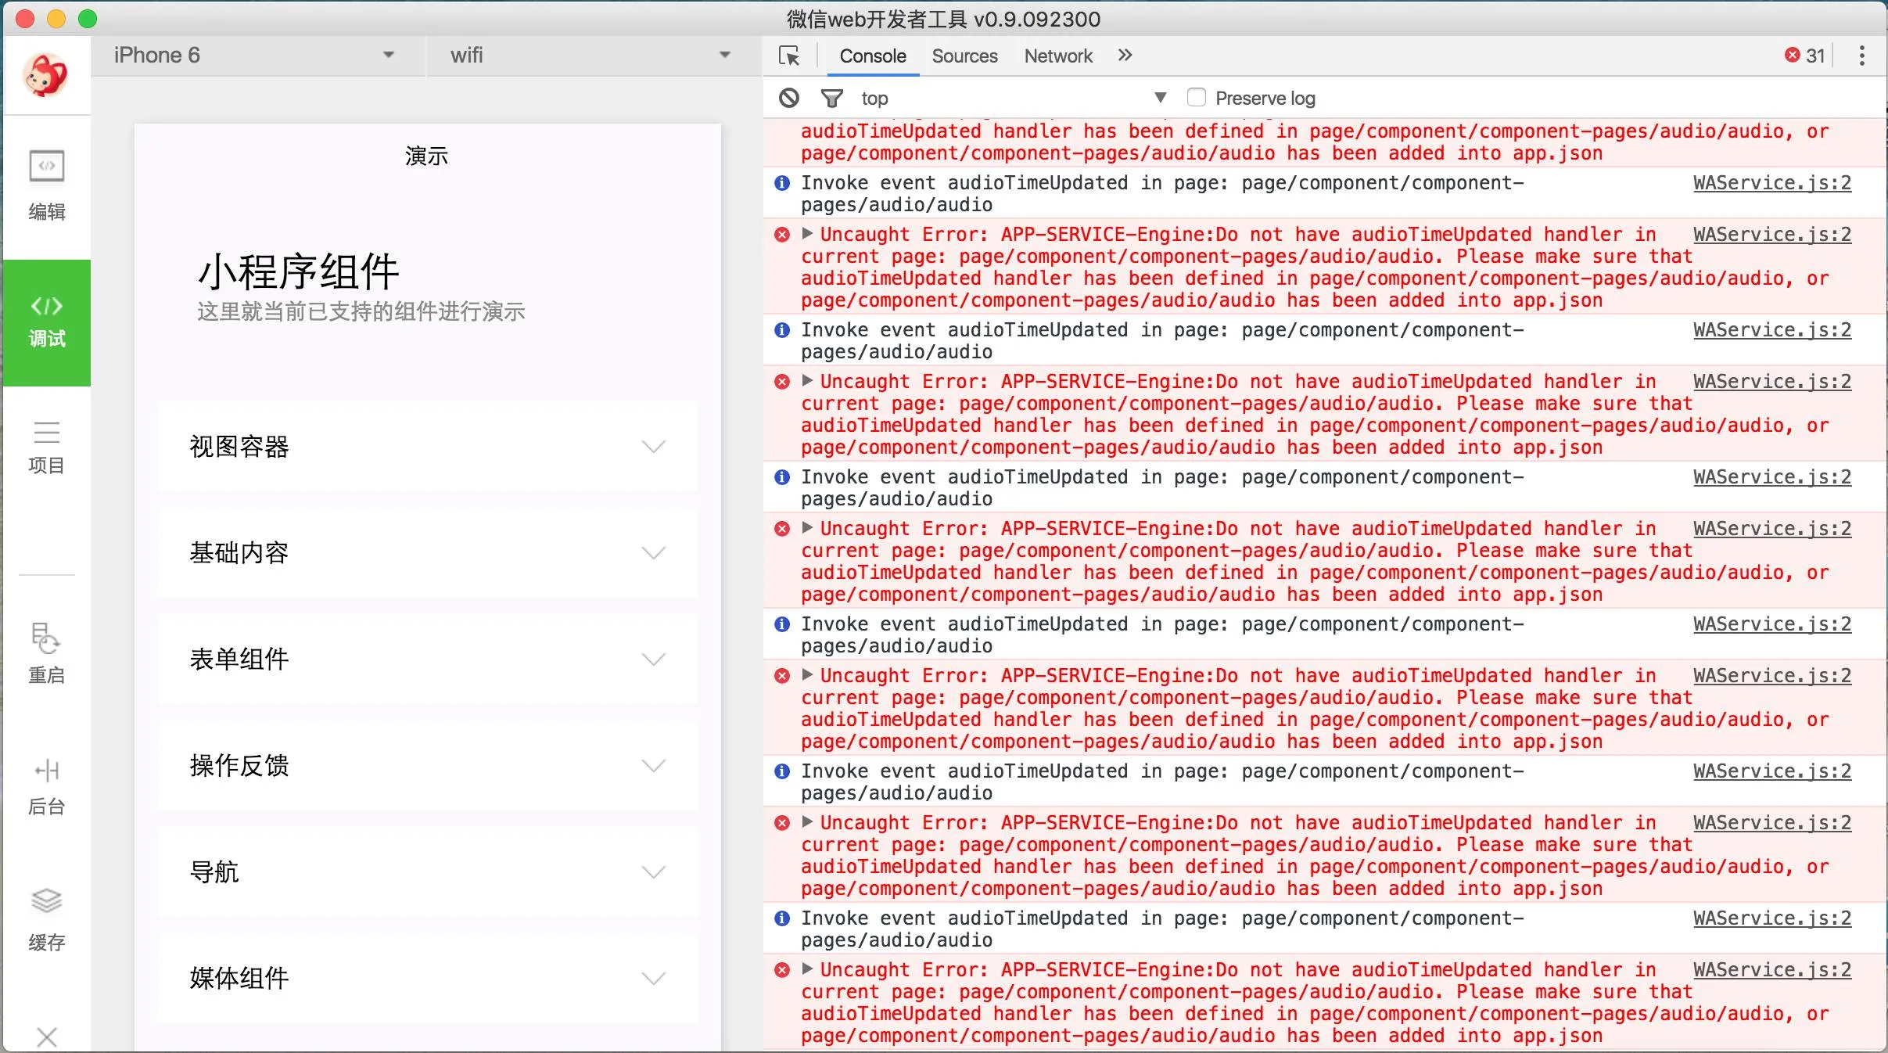Open the 项目 (project) sidebar icon
Viewport: 1888px width, 1053px height.
click(x=46, y=447)
